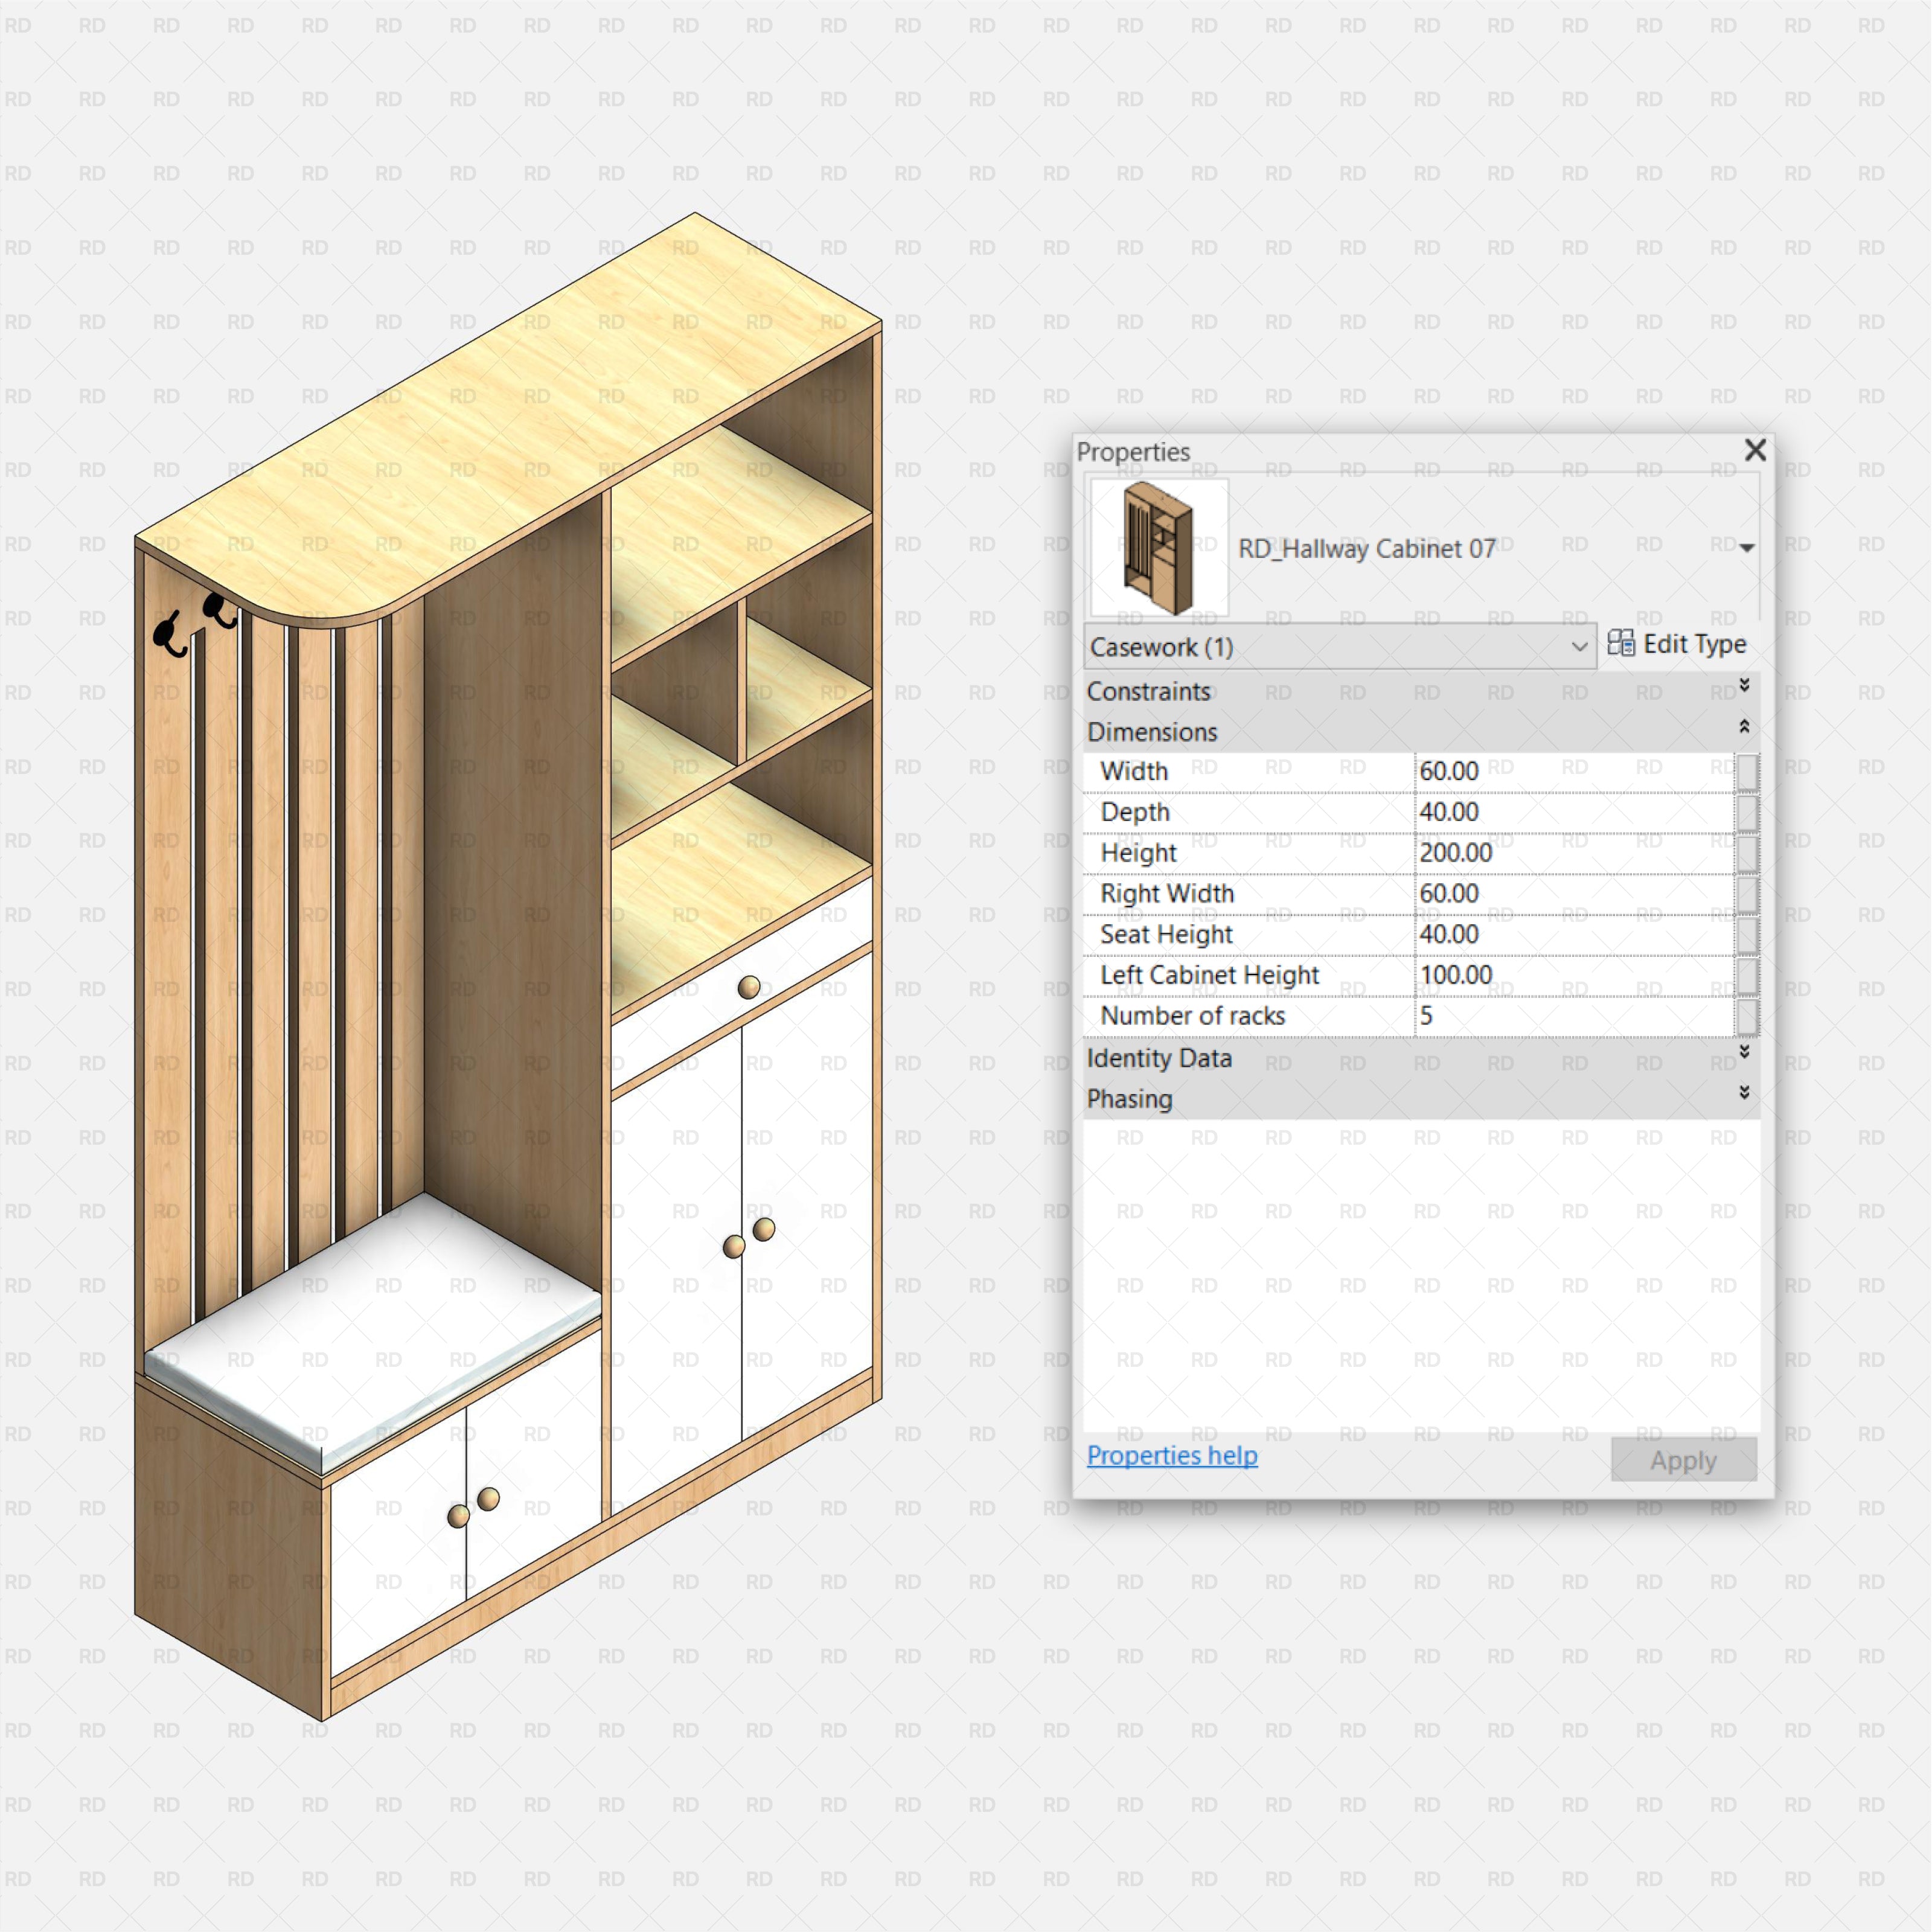Open the type selector dropdown for RD_Hallway Cabinet 07

[x=1747, y=548]
